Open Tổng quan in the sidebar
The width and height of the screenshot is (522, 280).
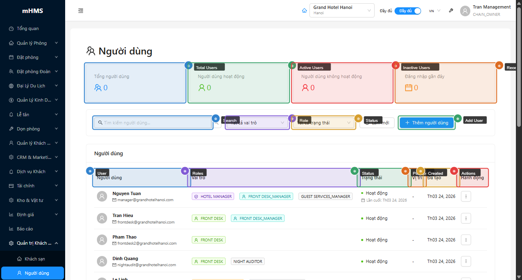(x=28, y=29)
